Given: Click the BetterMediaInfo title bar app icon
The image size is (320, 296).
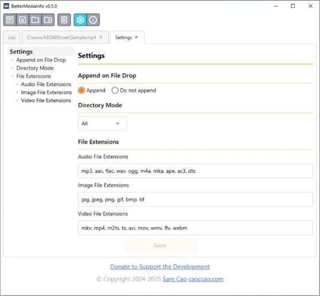Looking at the screenshot, I should point(6,6).
